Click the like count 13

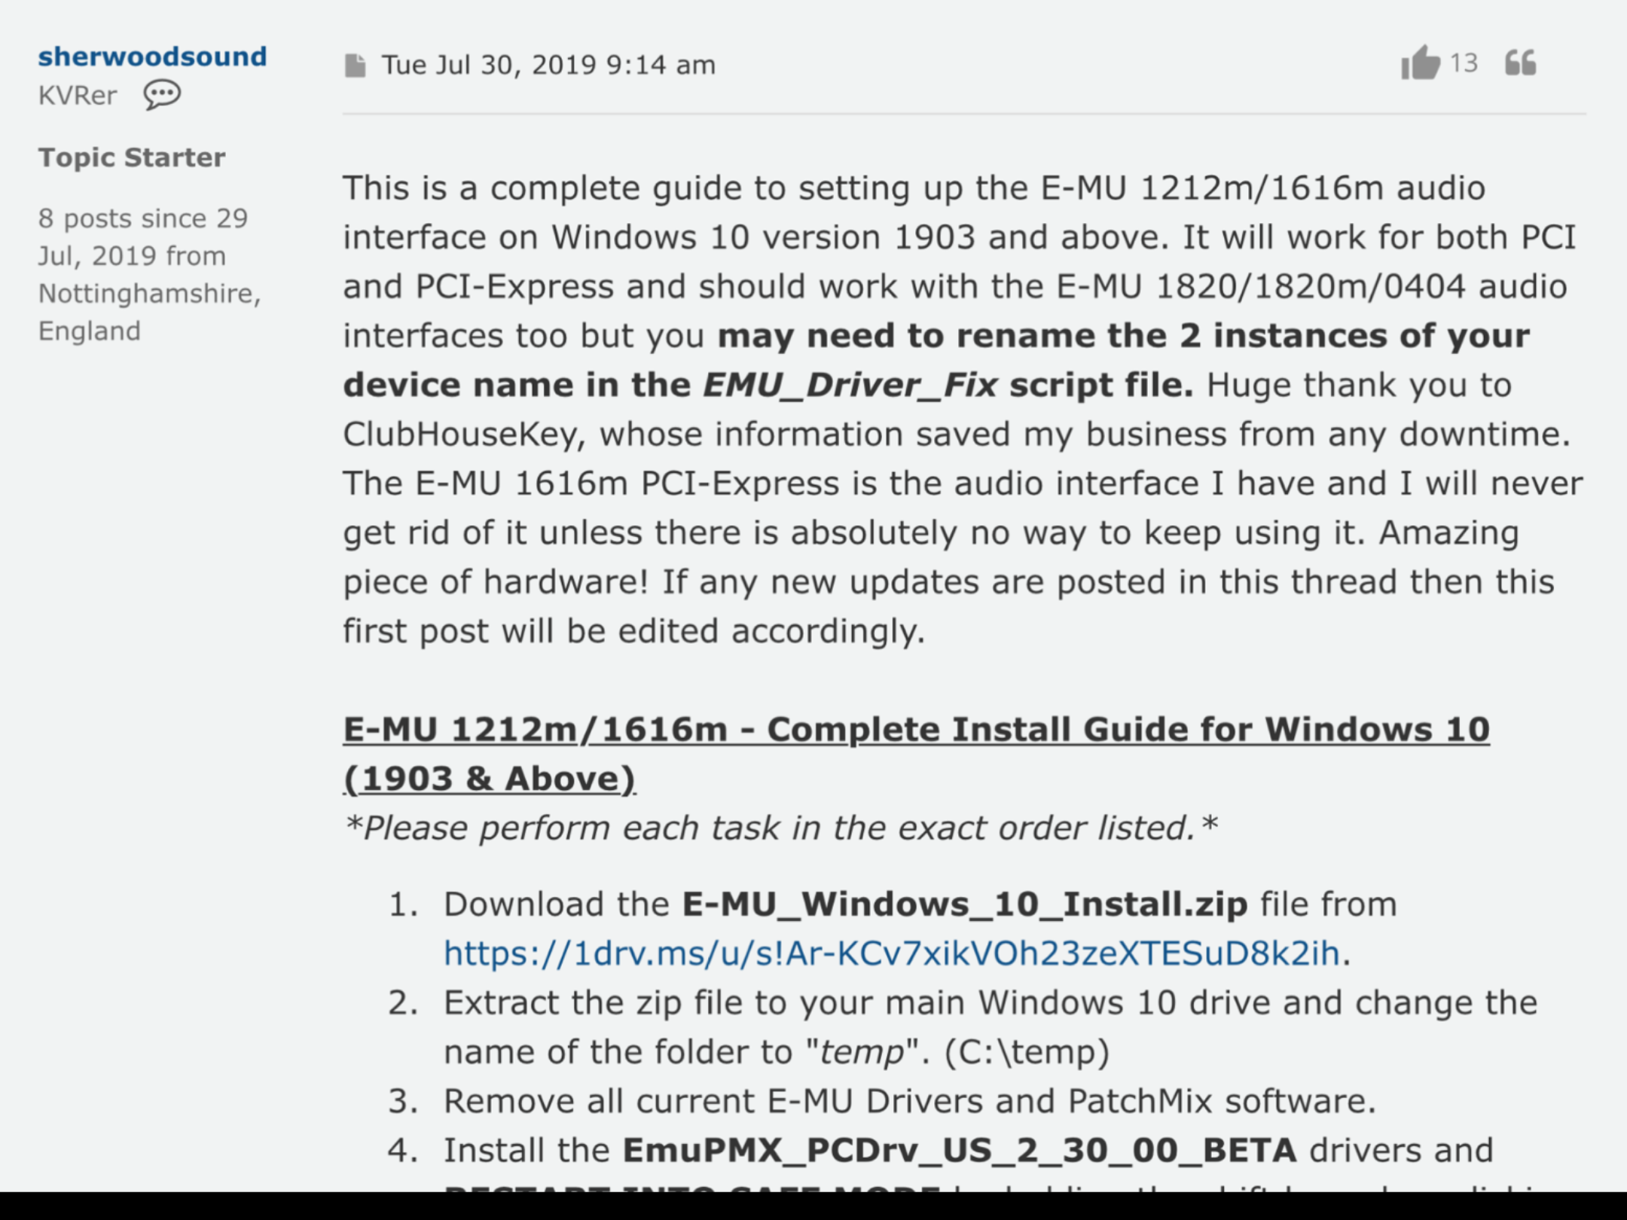pos(1464,63)
